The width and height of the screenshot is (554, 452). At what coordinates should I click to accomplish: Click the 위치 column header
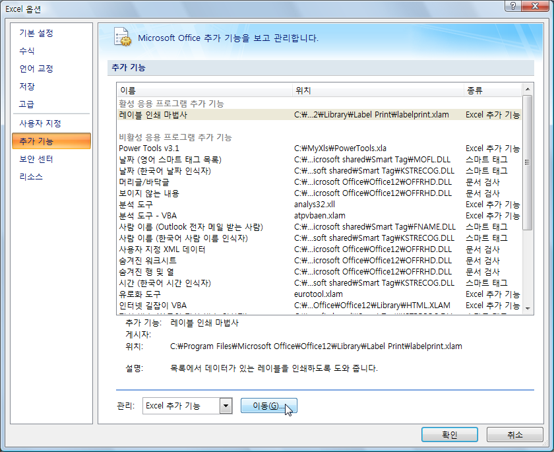point(378,90)
